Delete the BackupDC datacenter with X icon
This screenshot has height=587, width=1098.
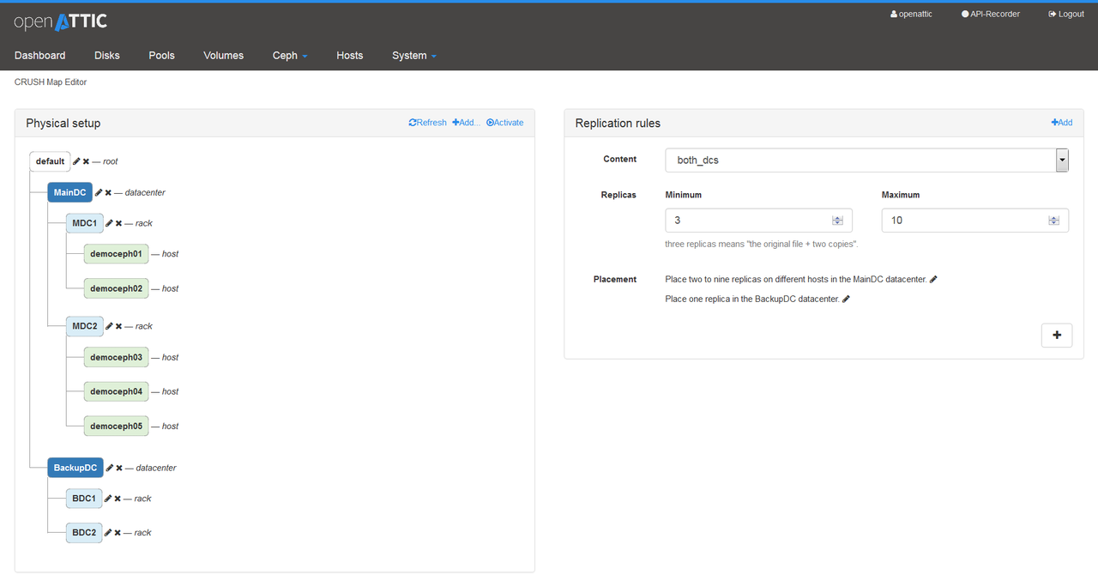(x=119, y=468)
